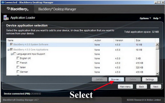The height and width of the screenshot is (103, 165).
Task: Select the English UK row label
Action: [x=25, y=58]
